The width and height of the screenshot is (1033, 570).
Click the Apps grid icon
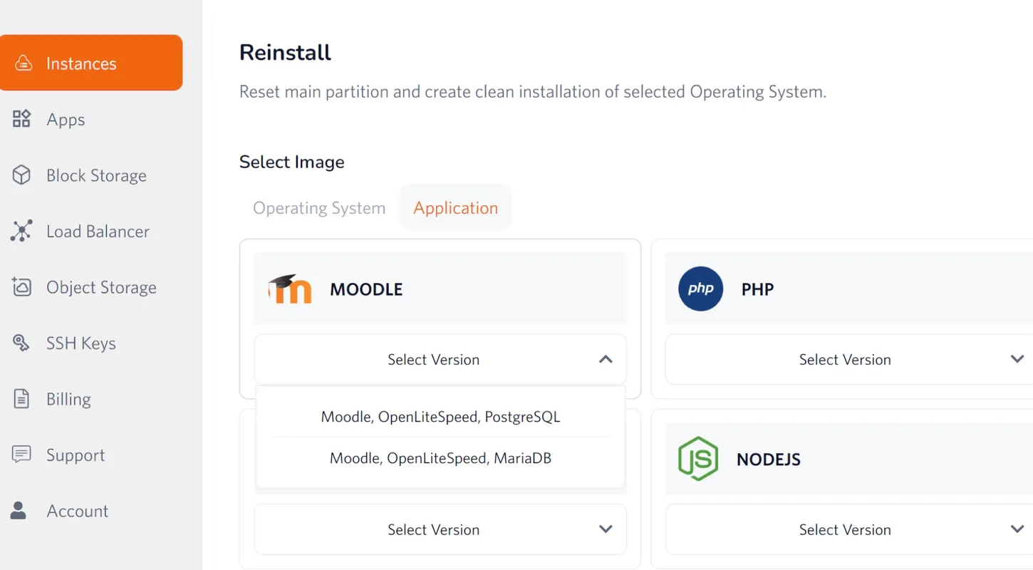(x=21, y=119)
